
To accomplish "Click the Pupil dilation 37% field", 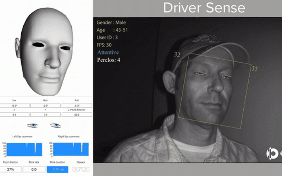I will (10, 169).
